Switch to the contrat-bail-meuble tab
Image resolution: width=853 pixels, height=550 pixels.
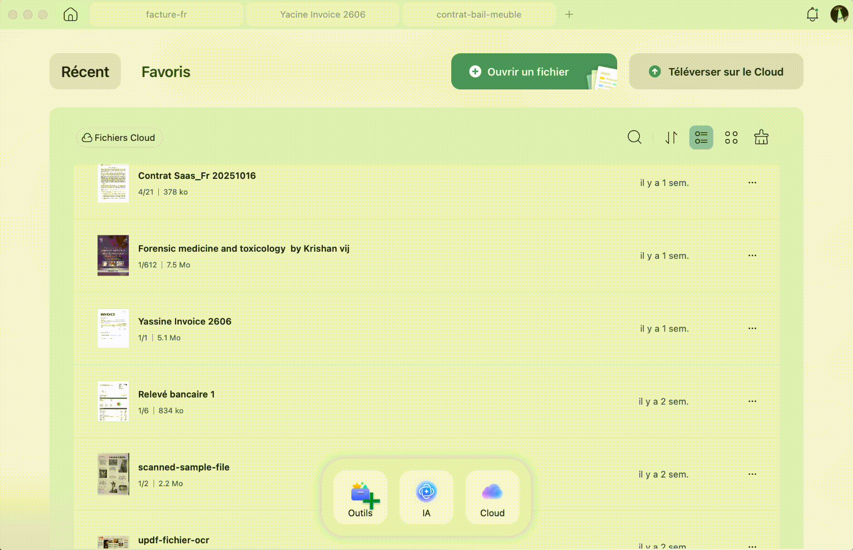[x=479, y=14]
